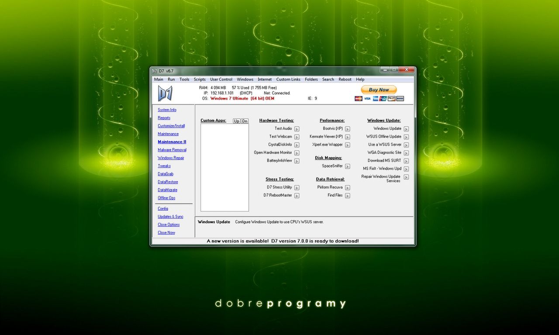Viewport: 559px width, 335px height.
Task: Run Repair Windows Update Services arrow button
Action: click(406, 177)
